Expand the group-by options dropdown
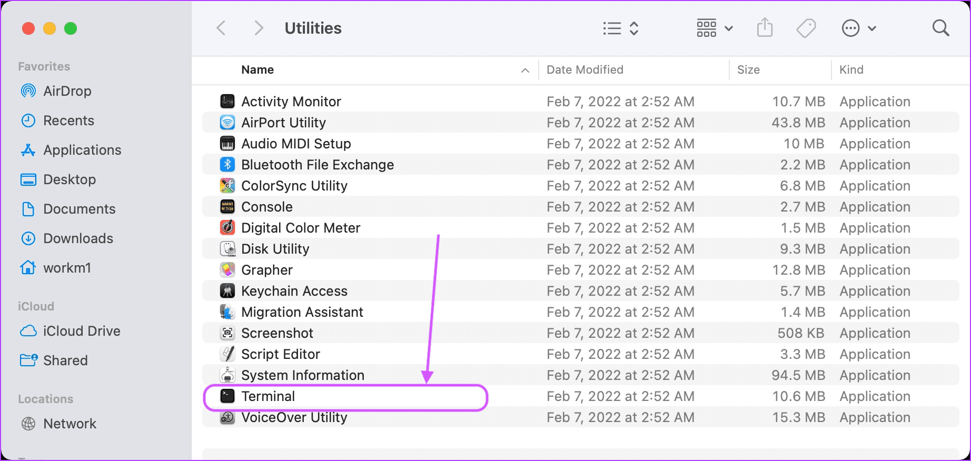 715,28
